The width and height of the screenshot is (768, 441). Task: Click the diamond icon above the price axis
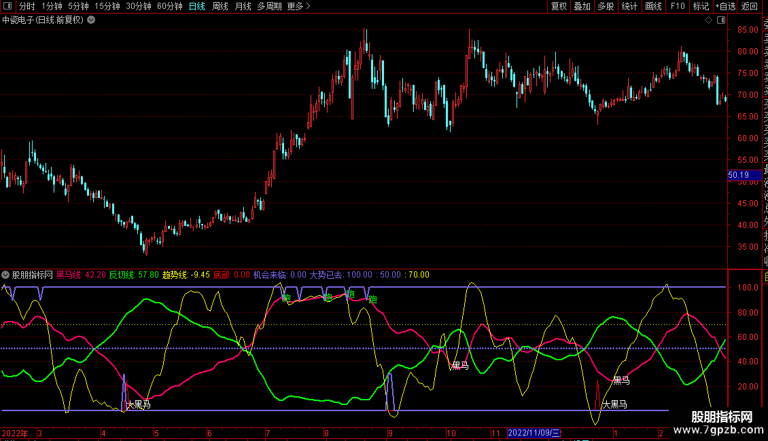[708, 20]
